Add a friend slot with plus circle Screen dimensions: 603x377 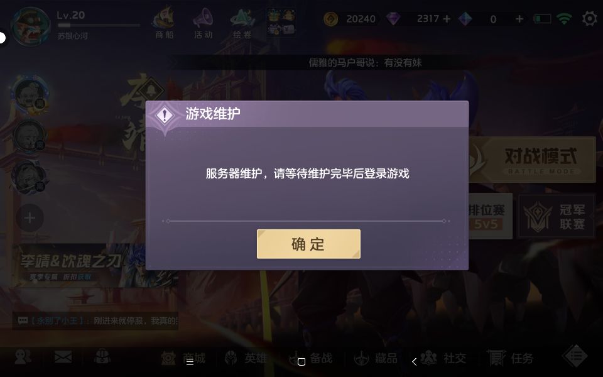point(30,218)
